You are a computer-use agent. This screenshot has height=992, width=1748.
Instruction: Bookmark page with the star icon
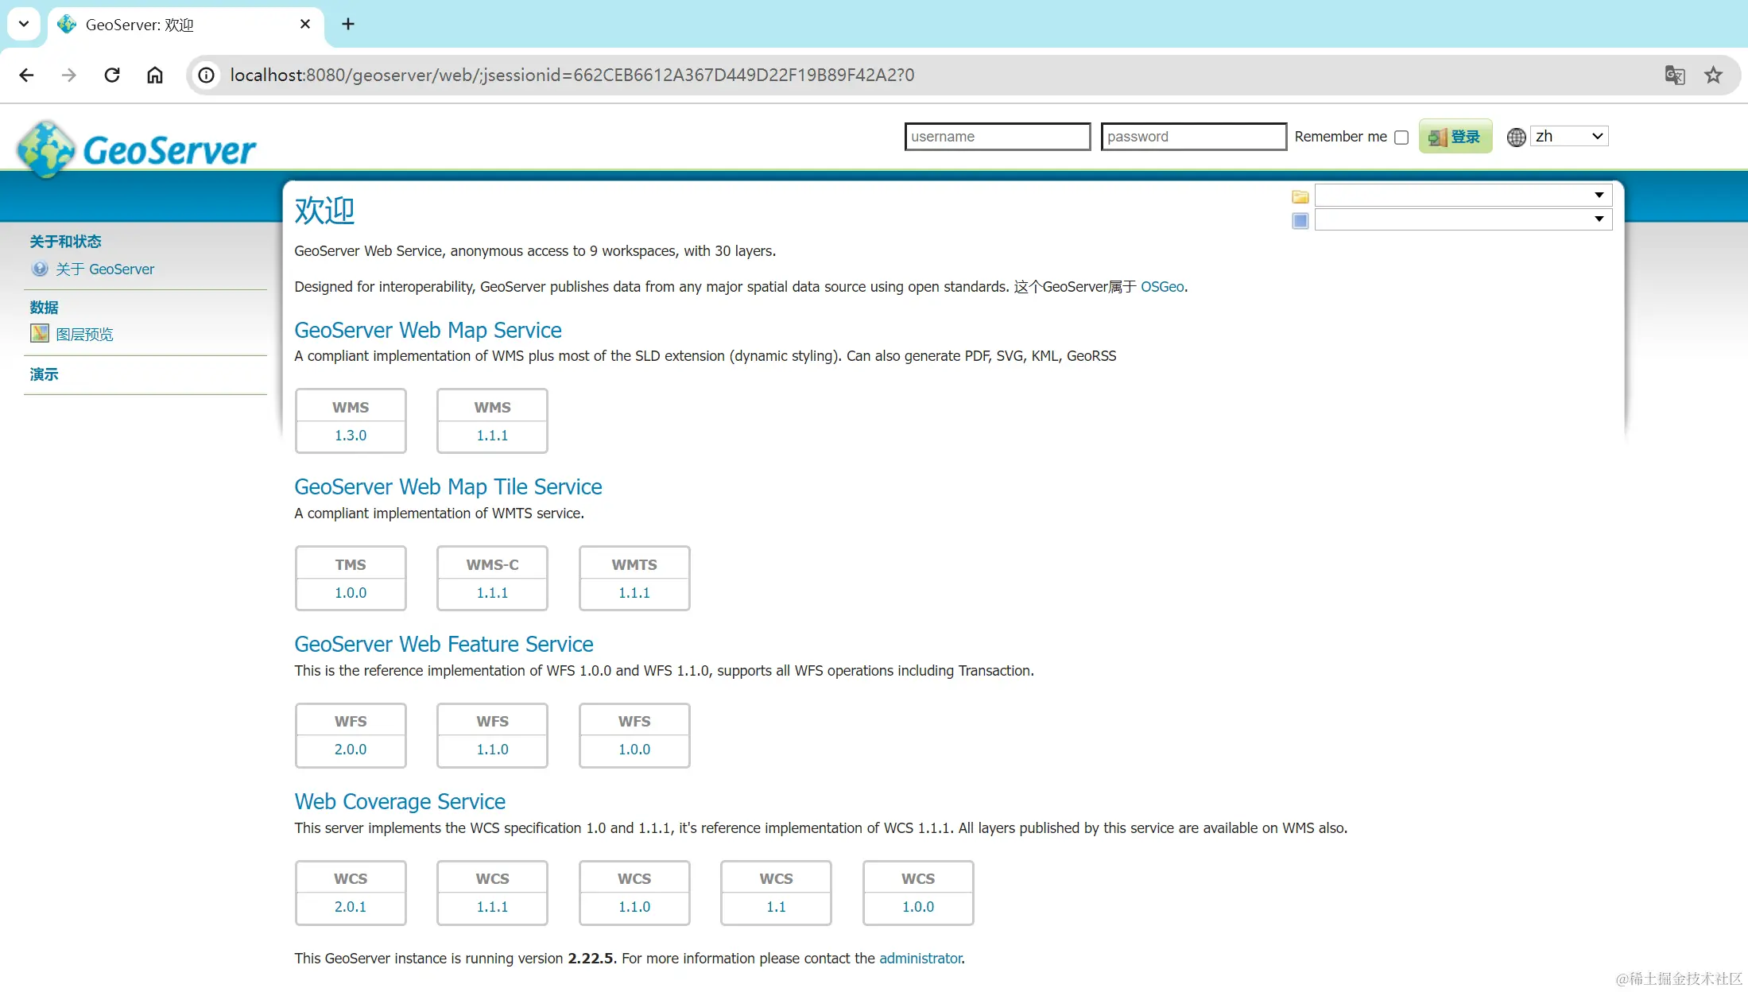[x=1713, y=75]
